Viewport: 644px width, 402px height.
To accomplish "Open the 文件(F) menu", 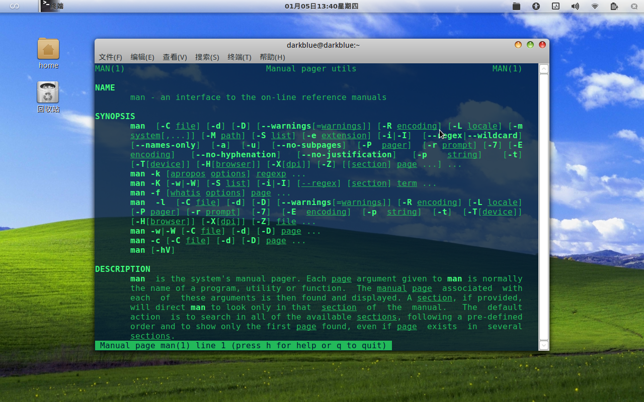I will pos(110,57).
